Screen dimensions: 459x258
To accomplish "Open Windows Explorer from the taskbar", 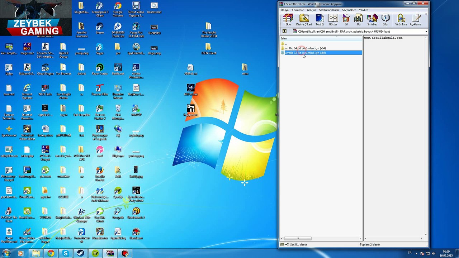I will pyautogui.click(x=36, y=253).
